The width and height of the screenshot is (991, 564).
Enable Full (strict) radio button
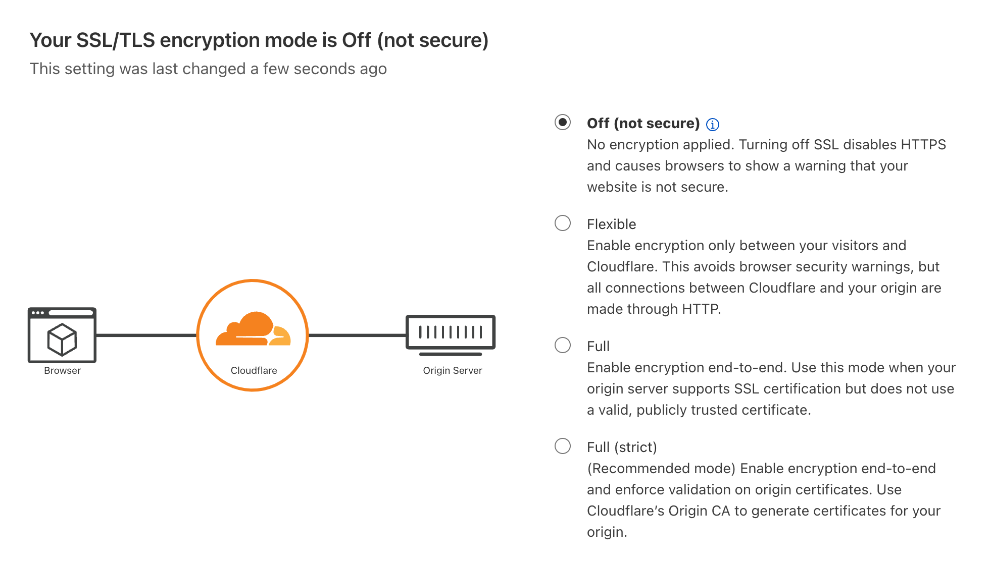pyautogui.click(x=562, y=446)
